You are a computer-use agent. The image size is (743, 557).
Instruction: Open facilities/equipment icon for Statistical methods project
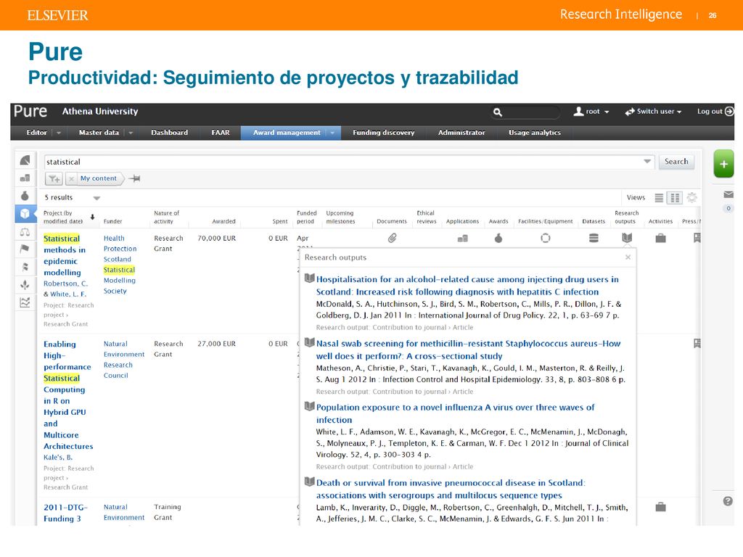tap(546, 238)
